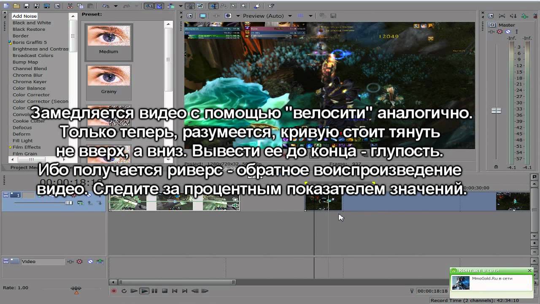Close the MmoGold.Ru notification popup
This screenshot has width=540, height=304.
pos(529,270)
